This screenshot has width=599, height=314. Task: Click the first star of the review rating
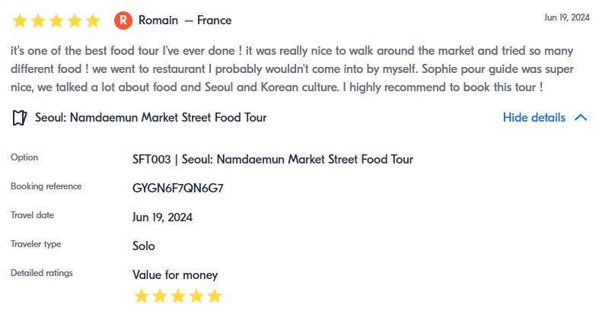20,21
